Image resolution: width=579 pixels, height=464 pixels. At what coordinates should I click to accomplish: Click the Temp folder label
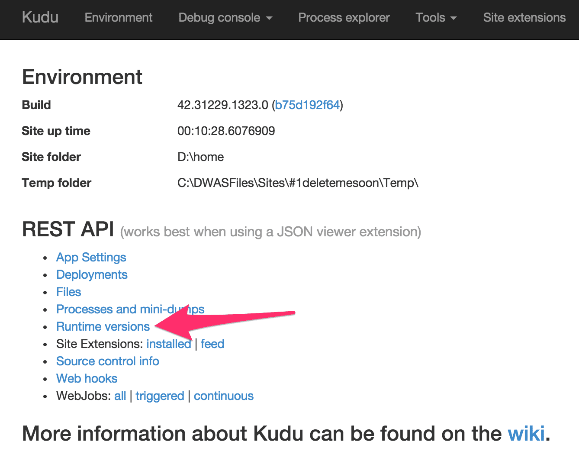pos(57,183)
